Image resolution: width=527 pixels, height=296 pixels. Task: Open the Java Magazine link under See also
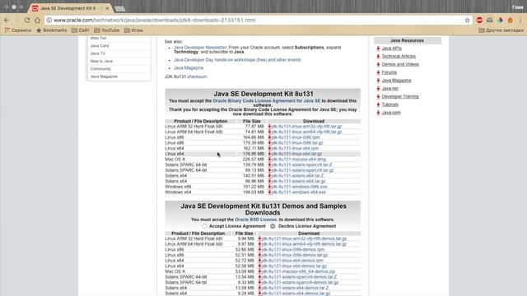pyautogui.click(x=189, y=67)
